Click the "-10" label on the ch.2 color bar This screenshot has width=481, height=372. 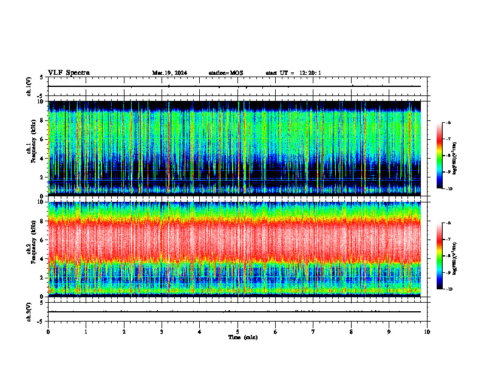coord(449,289)
